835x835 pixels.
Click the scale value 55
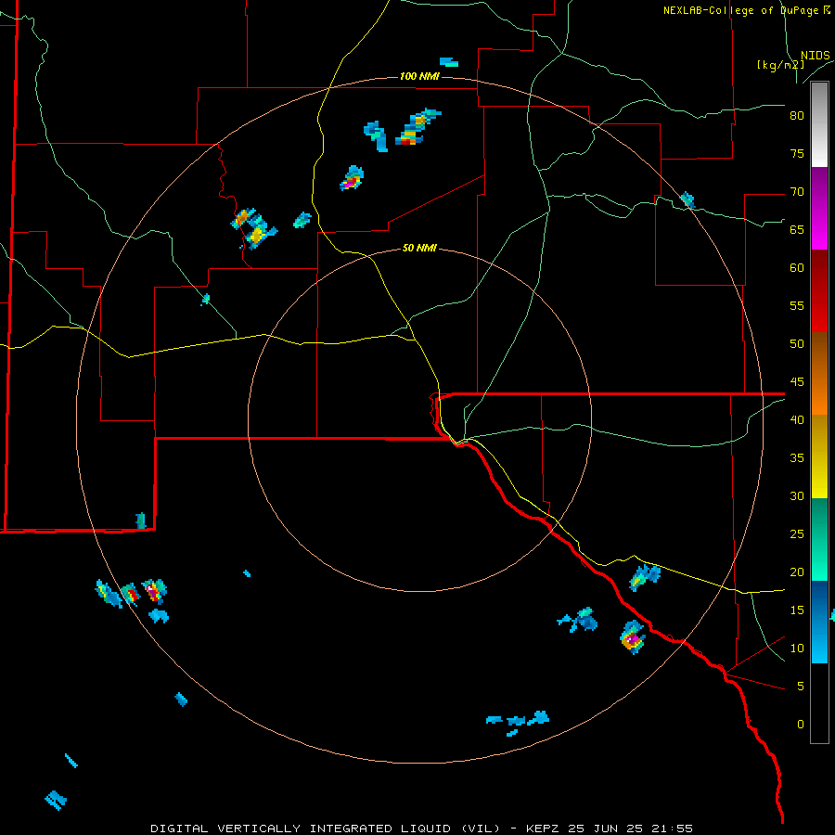click(x=797, y=305)
